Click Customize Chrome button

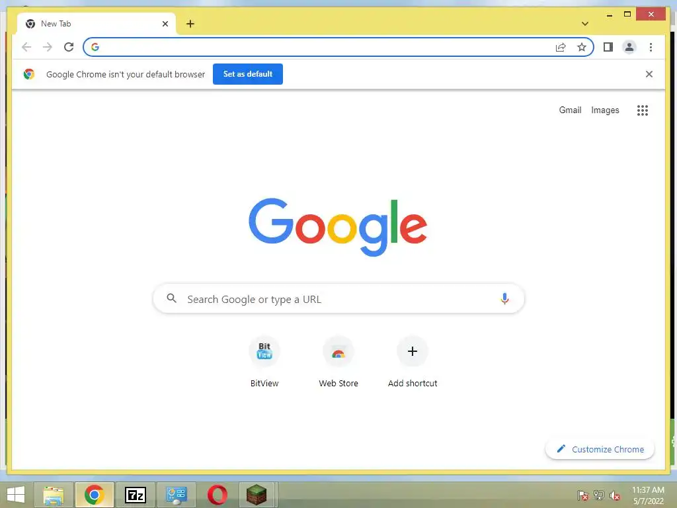point(600,449)
